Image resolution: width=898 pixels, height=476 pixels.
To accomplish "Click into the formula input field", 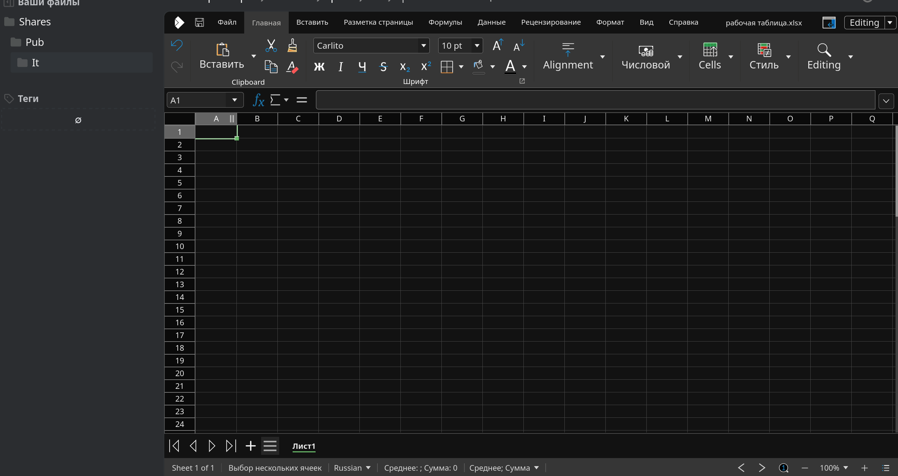I will pyautogui.click(x=595, y=100).
